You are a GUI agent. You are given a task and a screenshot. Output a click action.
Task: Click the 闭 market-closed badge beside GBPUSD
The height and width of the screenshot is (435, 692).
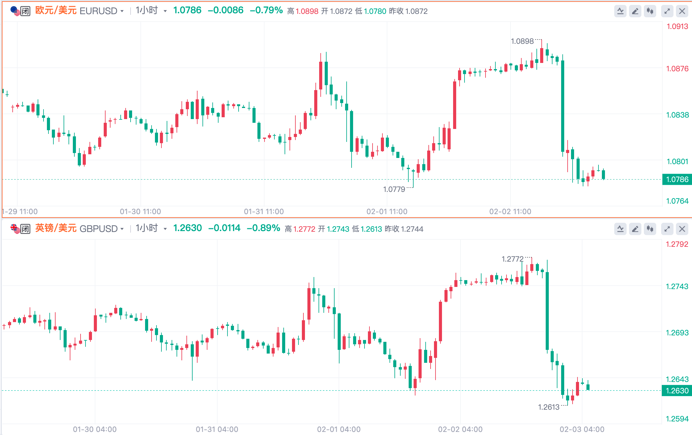point(25,229)
